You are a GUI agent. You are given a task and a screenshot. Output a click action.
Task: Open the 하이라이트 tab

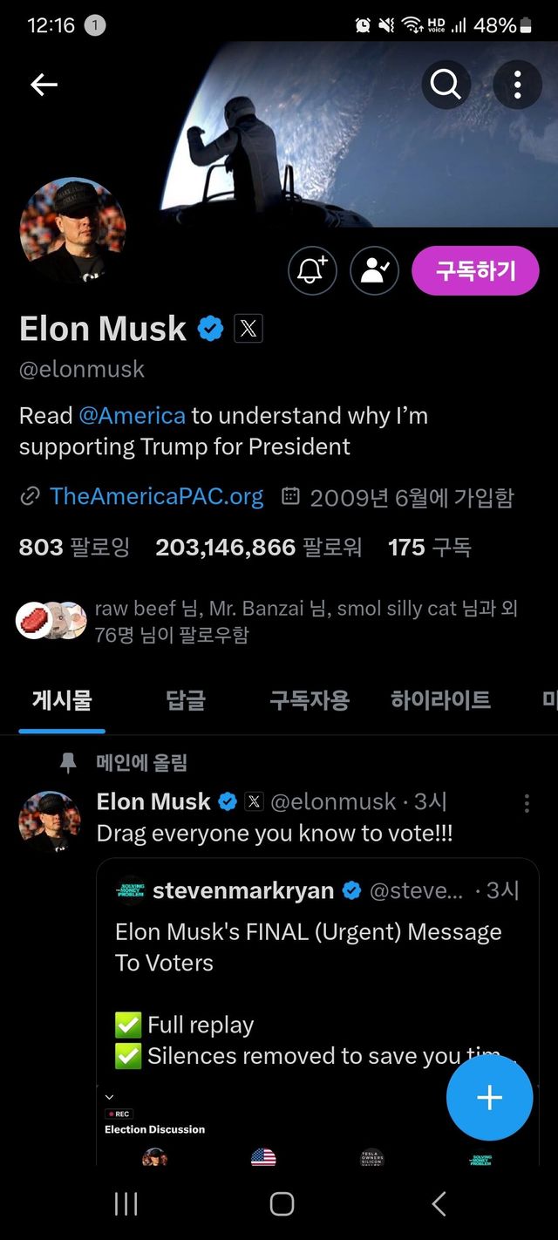point(440,699)
